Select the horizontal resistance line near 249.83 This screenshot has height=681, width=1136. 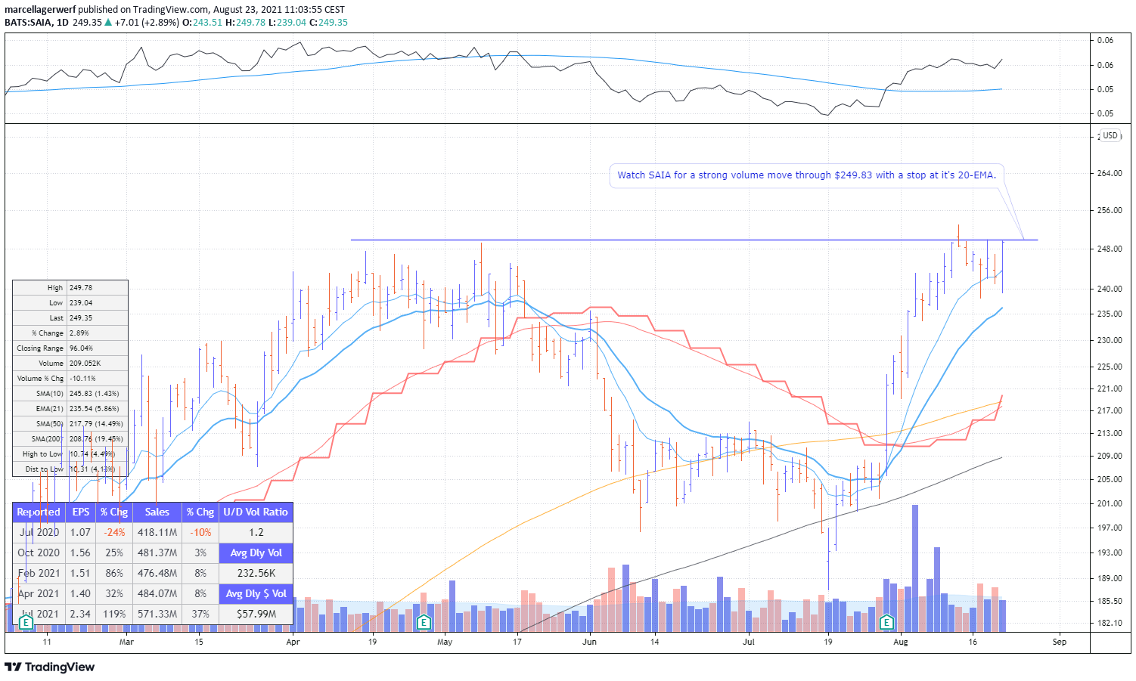point(694,240)
